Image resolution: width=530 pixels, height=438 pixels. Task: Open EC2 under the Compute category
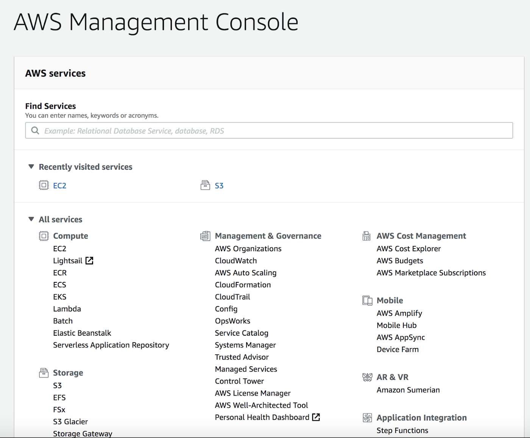click(60, 249)
